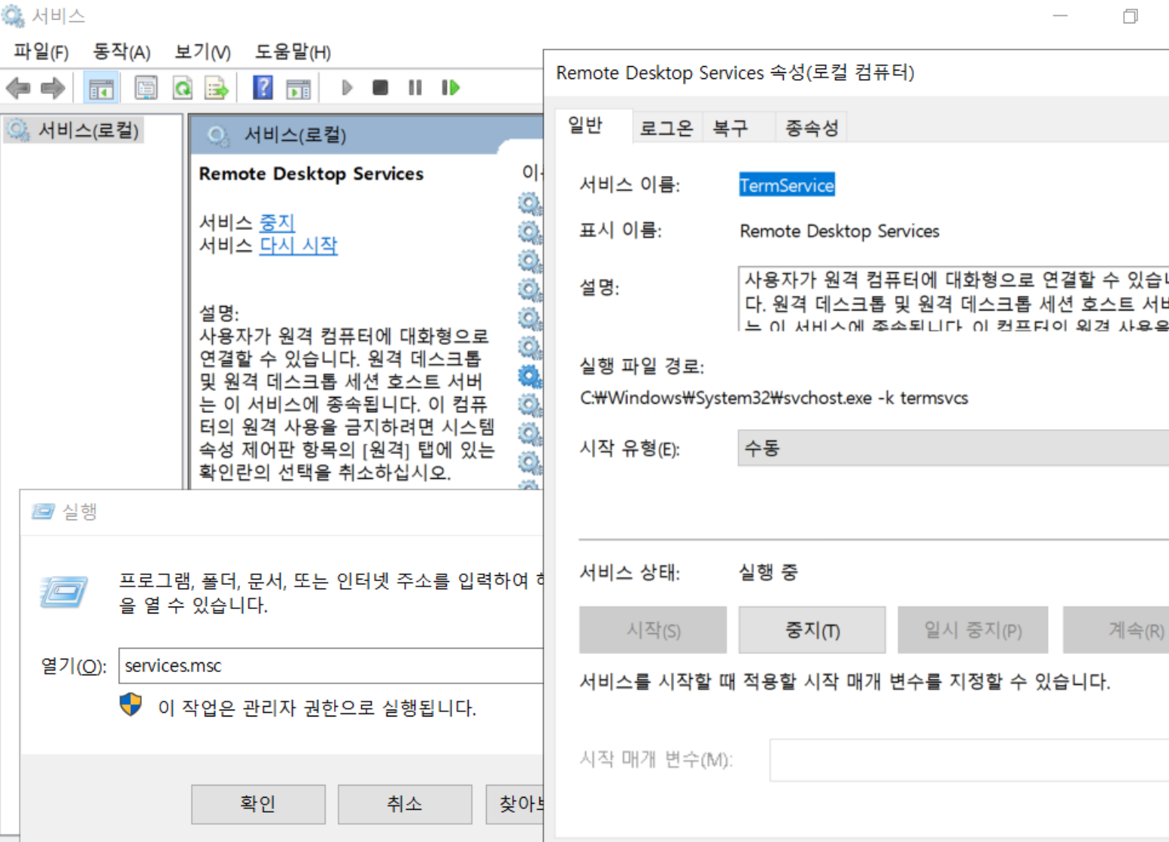Toggle console tree pane toolbar icon
Viewport: 1169px width, 842px height.
pyautogui.click(x=101, y=88)
